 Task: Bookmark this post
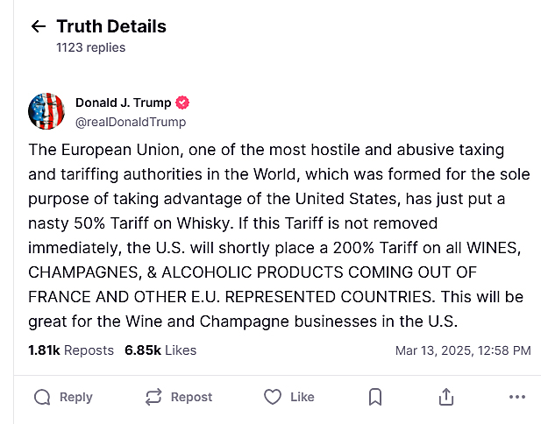pos(375,398)
